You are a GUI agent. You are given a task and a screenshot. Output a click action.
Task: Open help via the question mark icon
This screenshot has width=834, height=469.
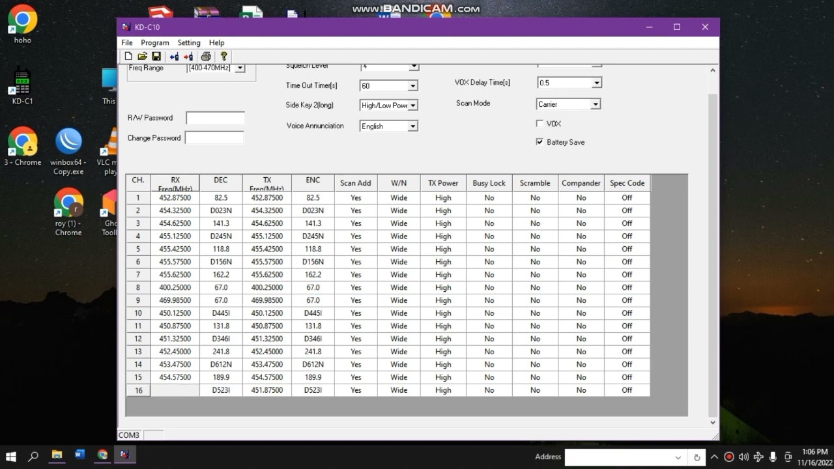coord(223,57)
